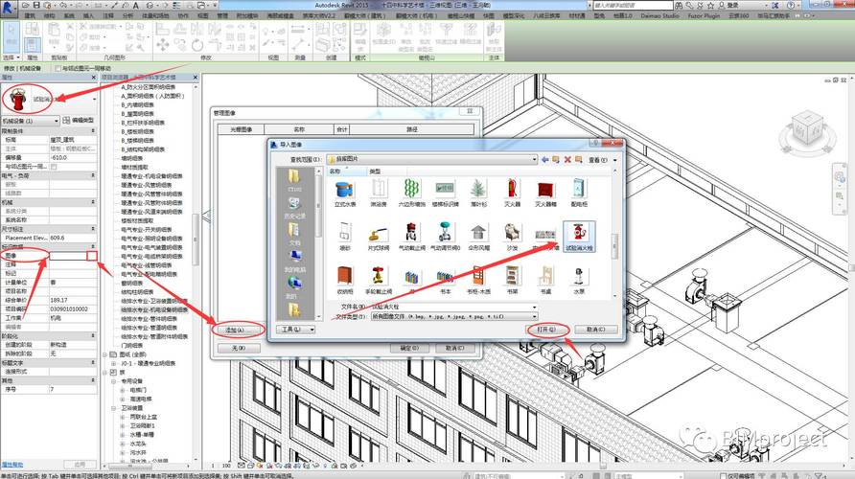
Task: Select the 气动调节阀 valve image
Action: point(445,237)
